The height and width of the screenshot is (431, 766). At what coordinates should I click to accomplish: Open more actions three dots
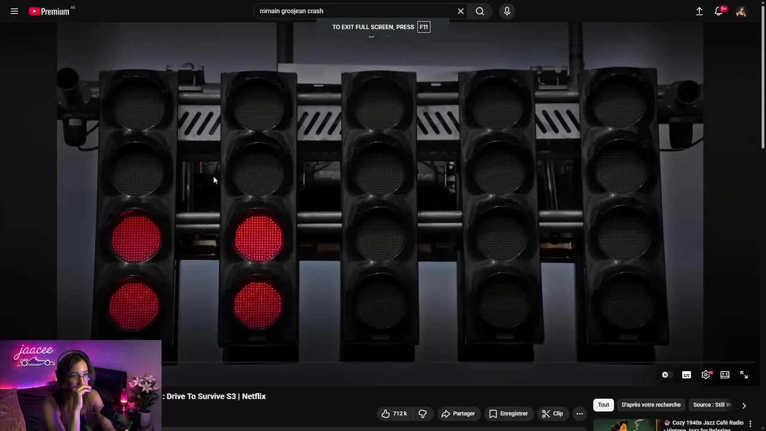579,414
